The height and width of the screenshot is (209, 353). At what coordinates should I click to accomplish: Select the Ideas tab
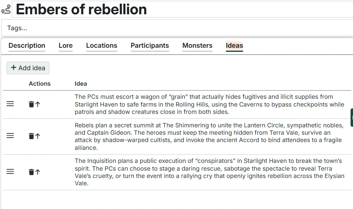pos(235,46)
